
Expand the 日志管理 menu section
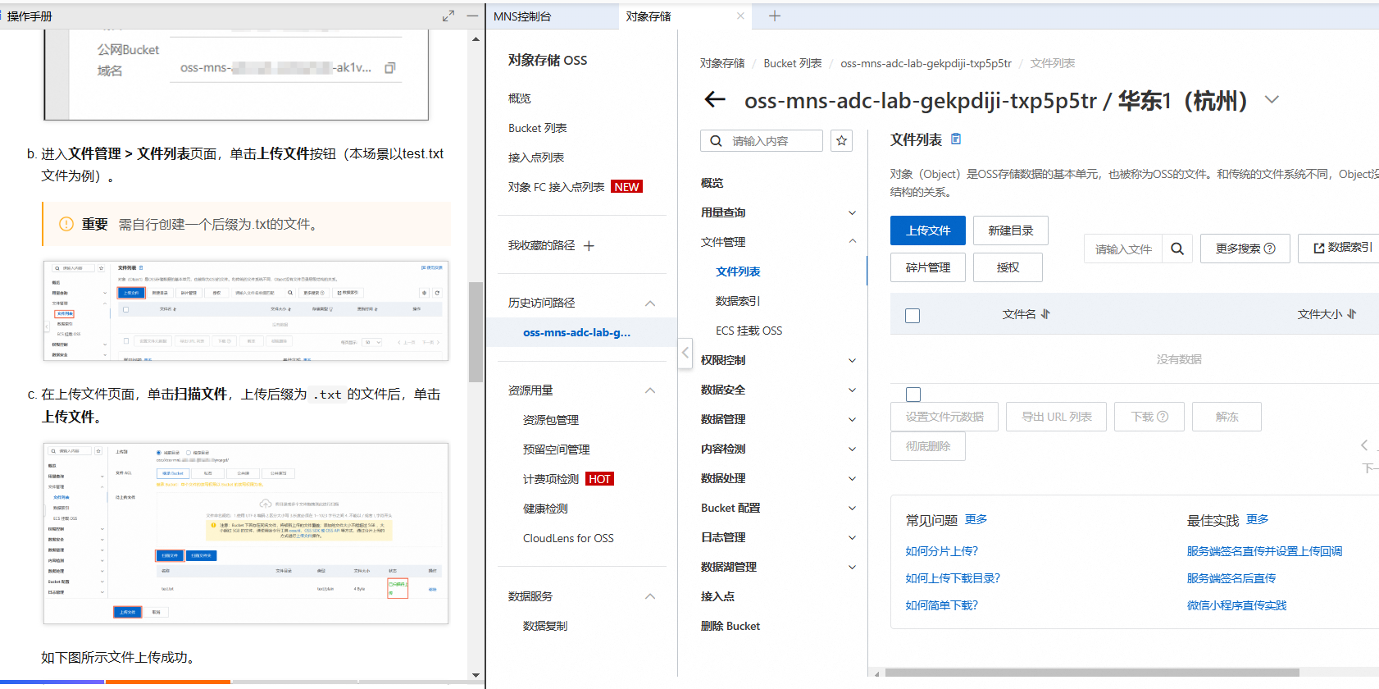(852, 538)
